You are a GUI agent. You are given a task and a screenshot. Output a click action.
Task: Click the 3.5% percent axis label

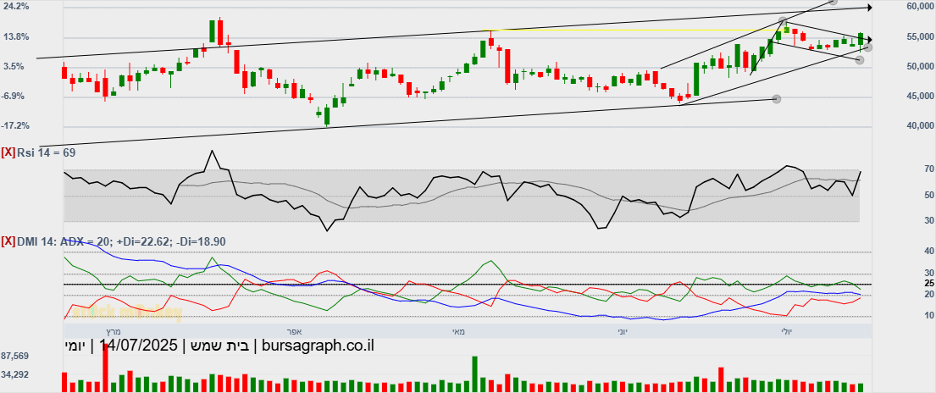[x=16, y=66]
